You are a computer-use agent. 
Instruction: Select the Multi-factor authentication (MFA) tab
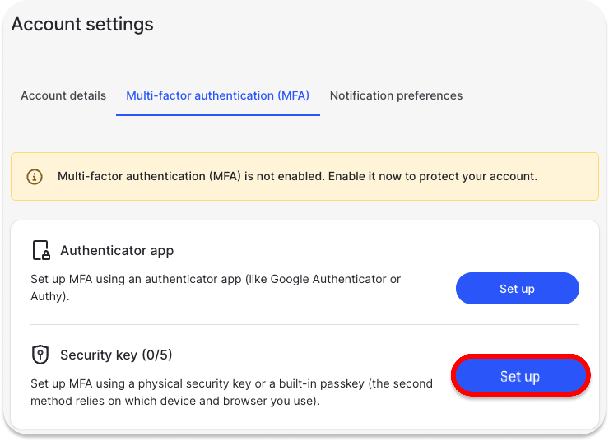click(x=217, y=95)
